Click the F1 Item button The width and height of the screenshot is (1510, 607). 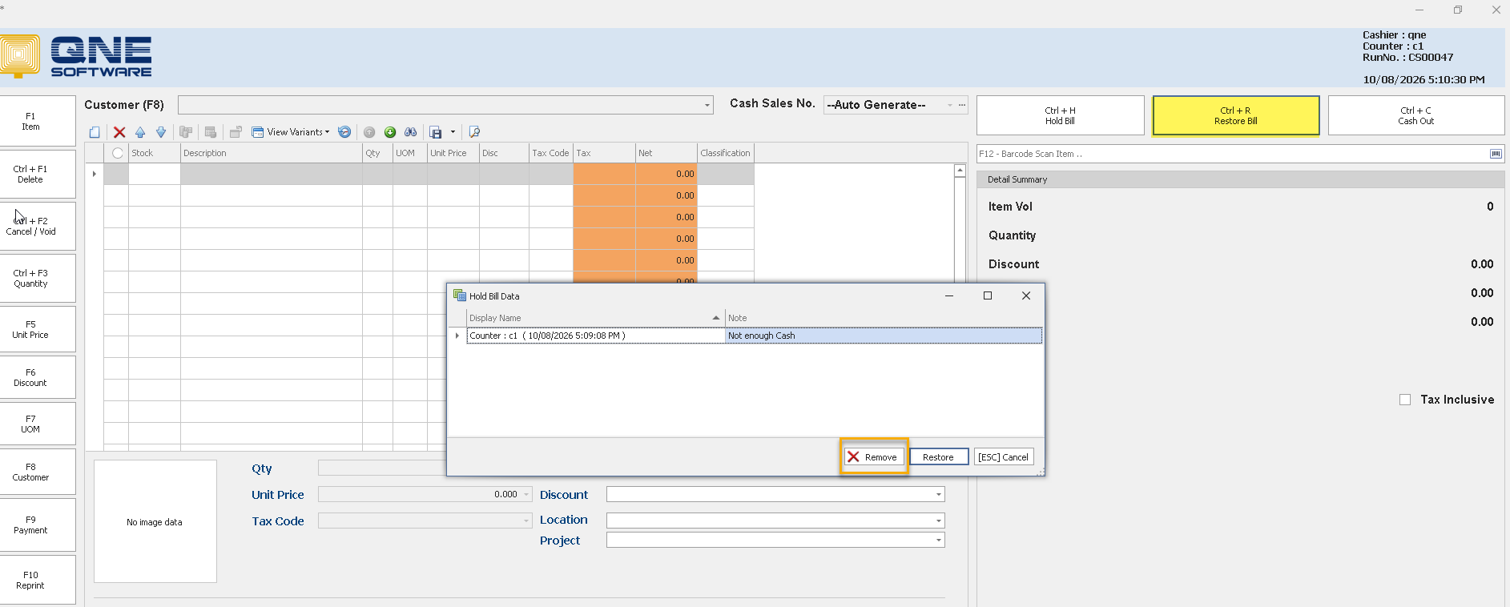(x=37, y=121)
